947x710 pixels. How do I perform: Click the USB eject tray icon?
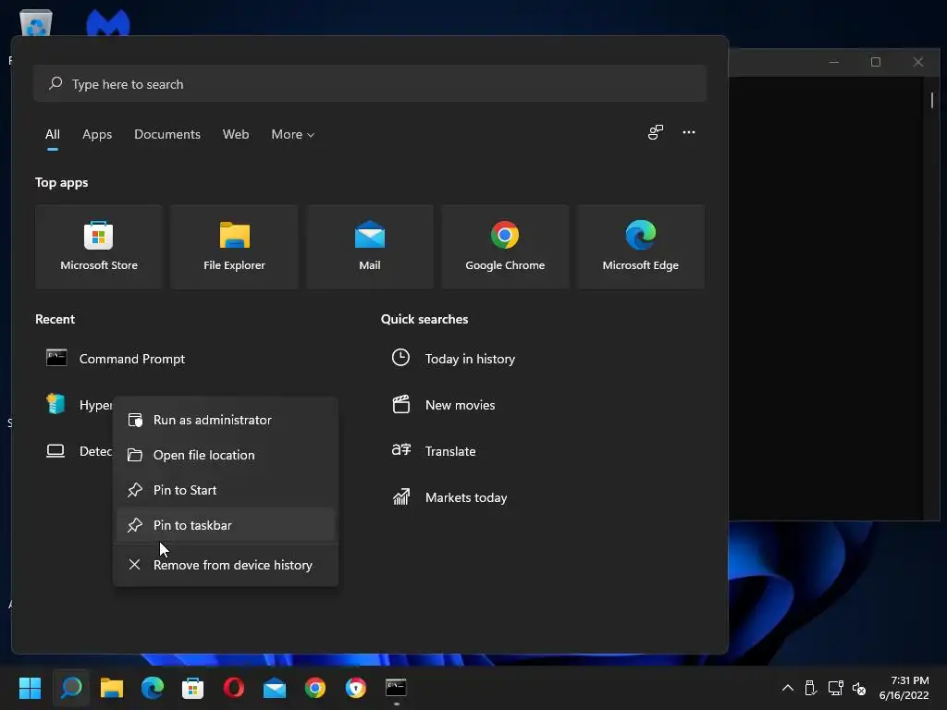(x=810, y=688)
